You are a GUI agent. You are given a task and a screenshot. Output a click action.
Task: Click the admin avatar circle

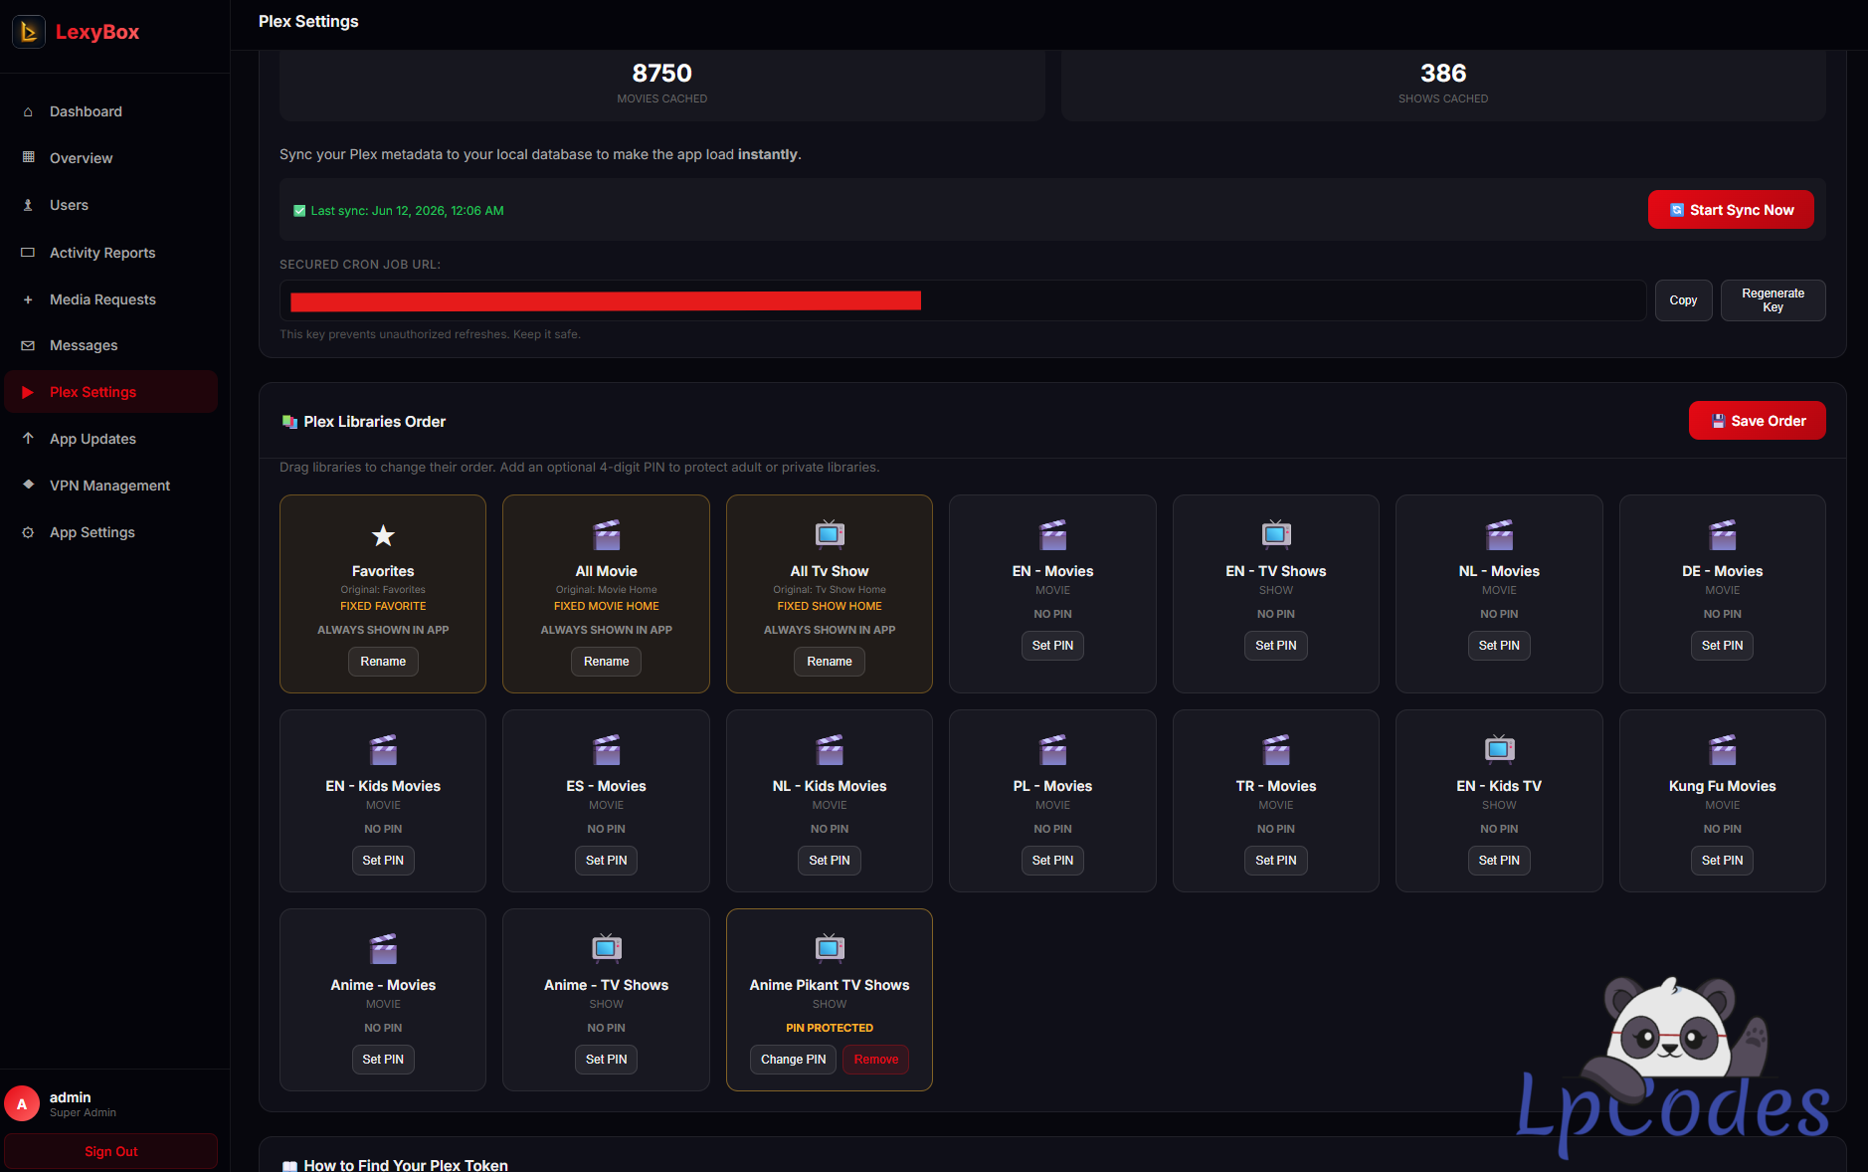(x=22, y=1104)
